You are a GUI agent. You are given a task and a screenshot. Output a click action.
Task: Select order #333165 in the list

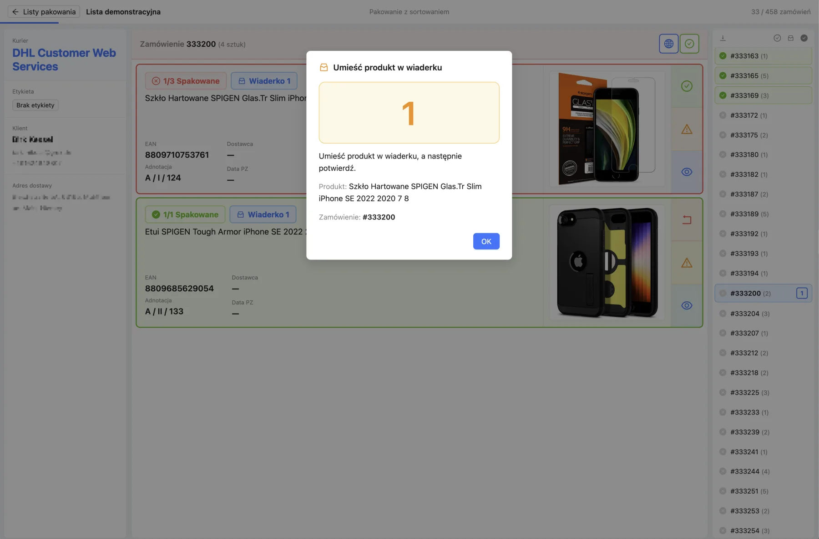(763, 76)
